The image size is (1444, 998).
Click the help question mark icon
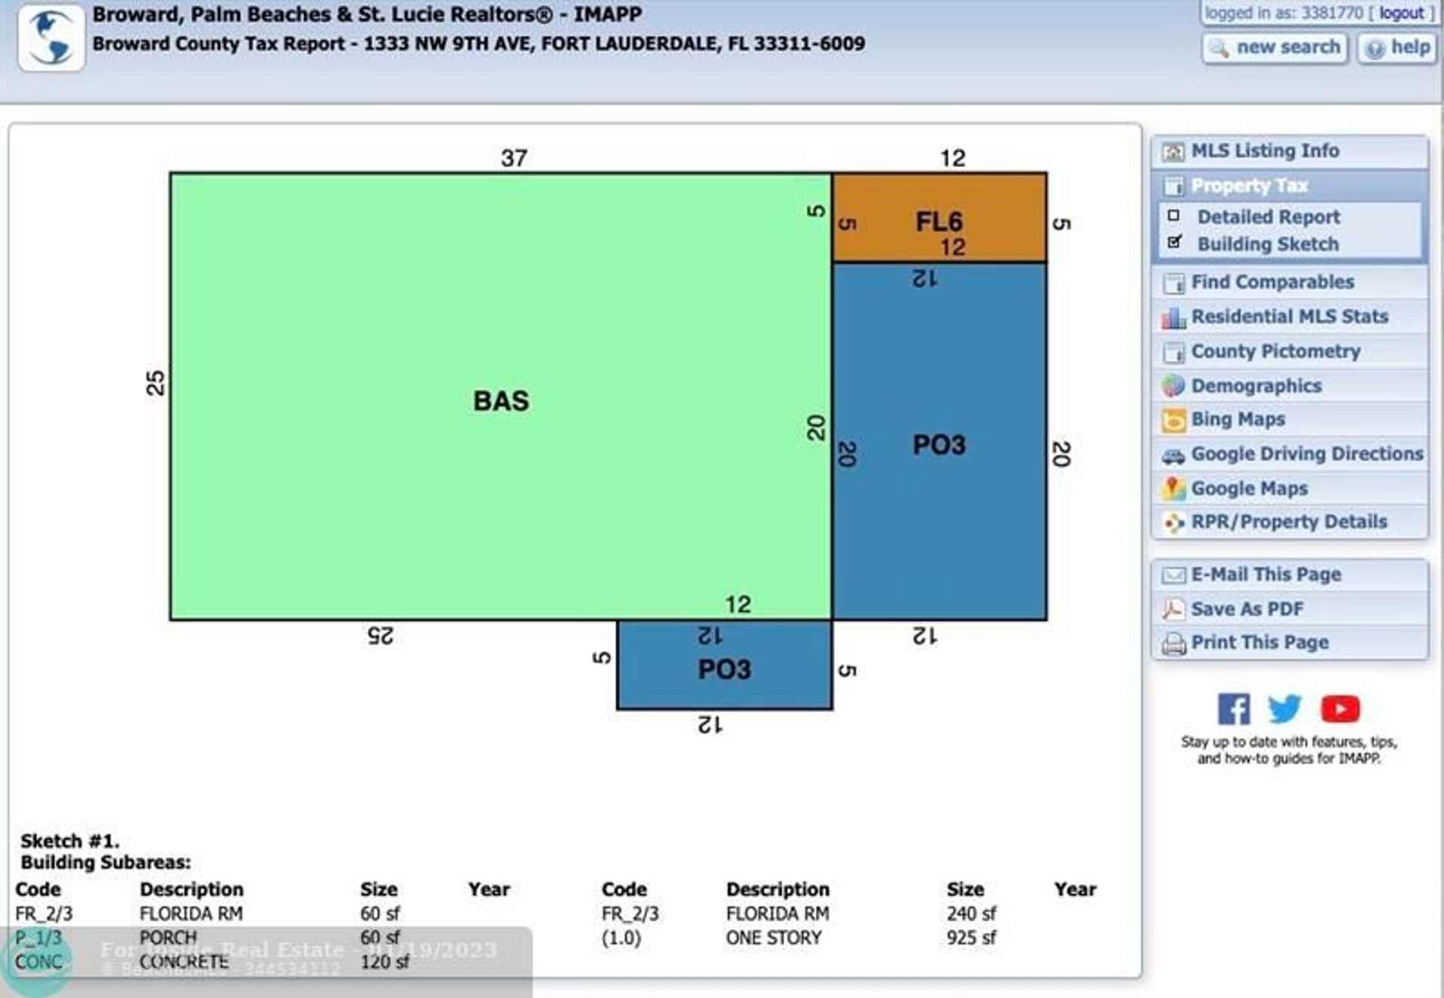(x=1375, y=49)
